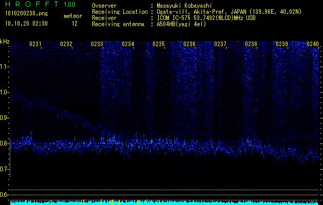Click the 1.0 kHz axis label
323x205 pixels.
pyautogui.click(x=5, y=93)
